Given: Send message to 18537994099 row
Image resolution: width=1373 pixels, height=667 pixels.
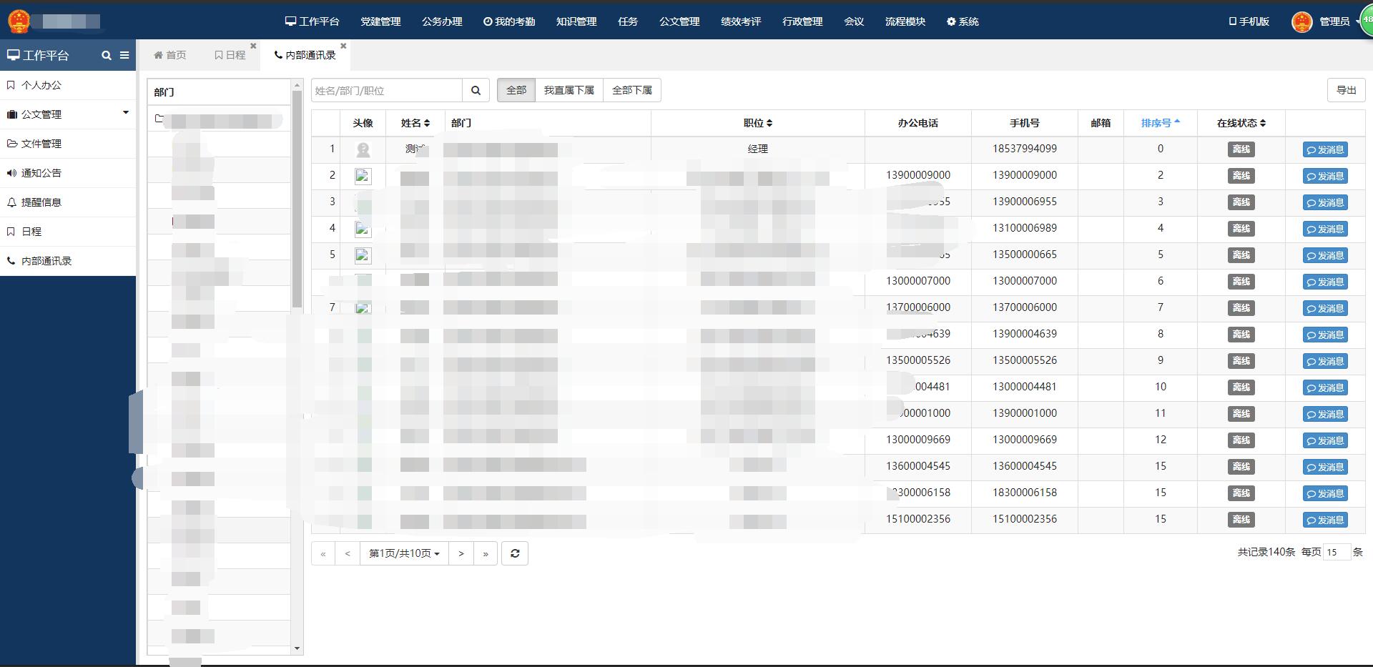Looking at the screenshot, I should click(1325, 149).
